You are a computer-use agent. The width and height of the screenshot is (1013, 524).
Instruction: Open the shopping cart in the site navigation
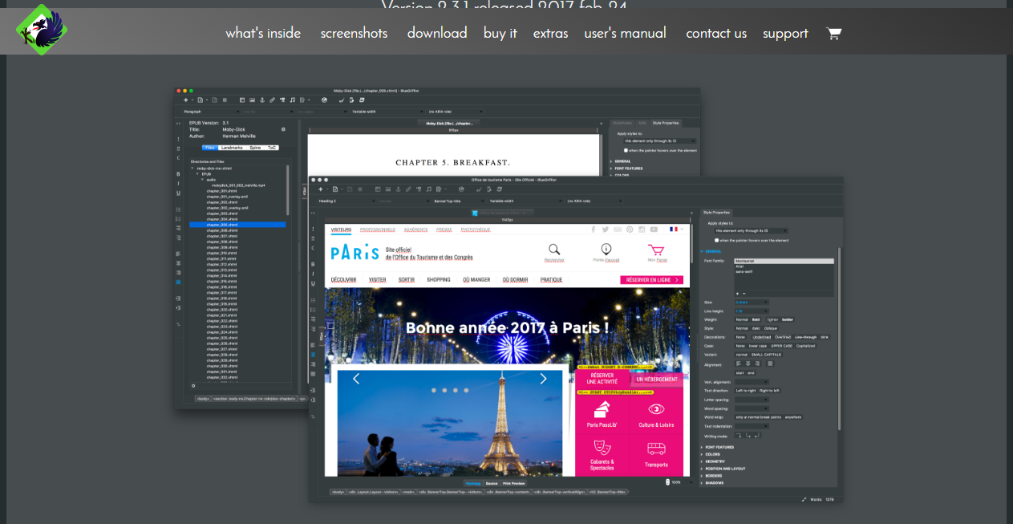[834, 33]
